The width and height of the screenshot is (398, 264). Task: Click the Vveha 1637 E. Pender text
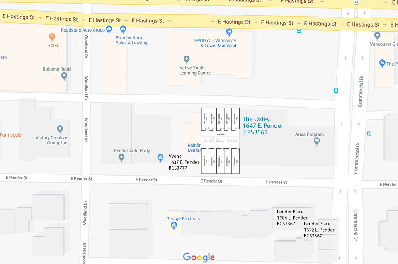click(184, 159)
